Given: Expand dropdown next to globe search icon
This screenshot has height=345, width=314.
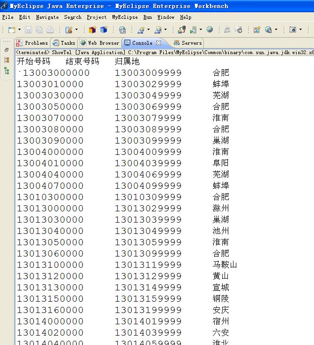Looking at the screenshot, I should point(276,29).
